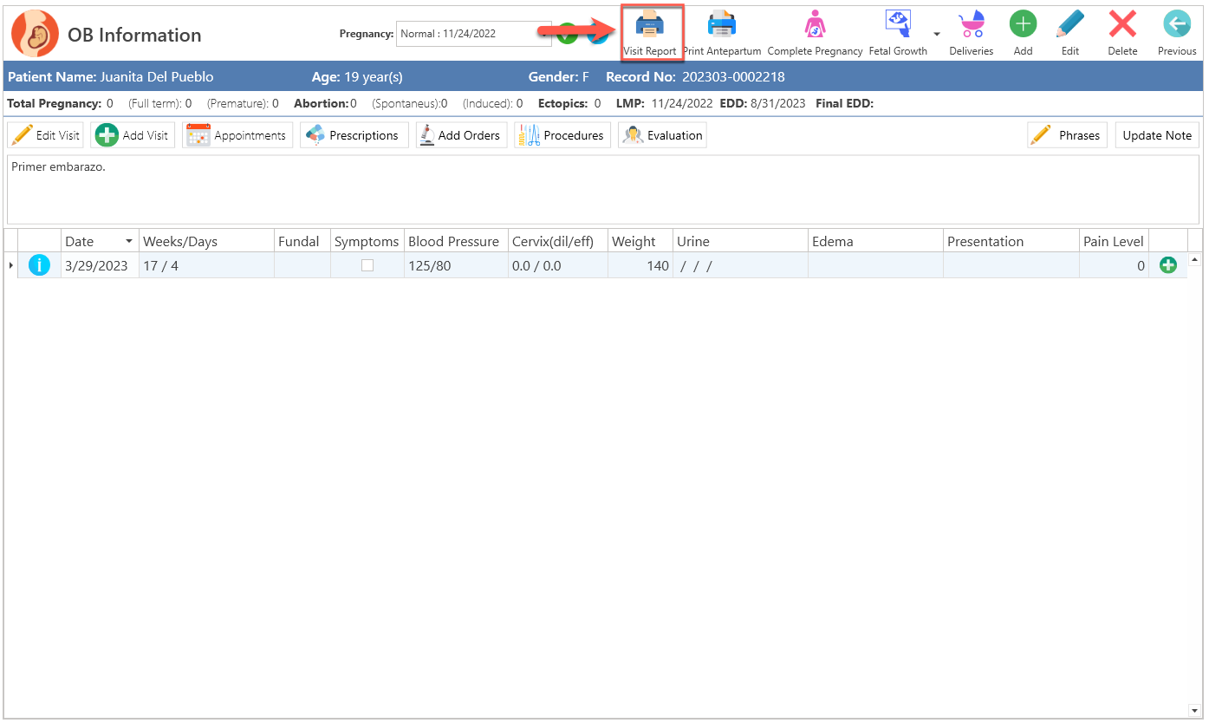1209x723 pixels.
Task: Click the Weight column header
Action: [x=640, y=241]
